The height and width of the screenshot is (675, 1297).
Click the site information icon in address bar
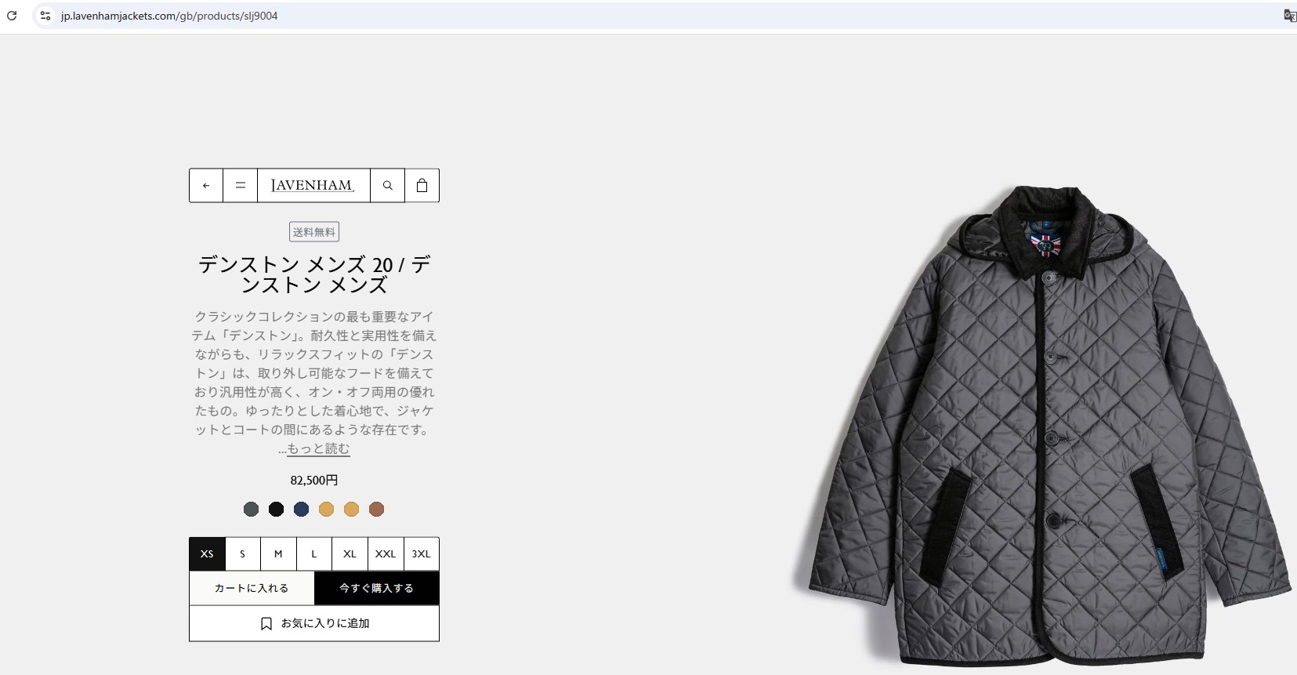click(45, 16)
